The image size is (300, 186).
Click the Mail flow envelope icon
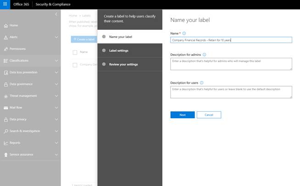pyautogui.click(x=5, y=108)
